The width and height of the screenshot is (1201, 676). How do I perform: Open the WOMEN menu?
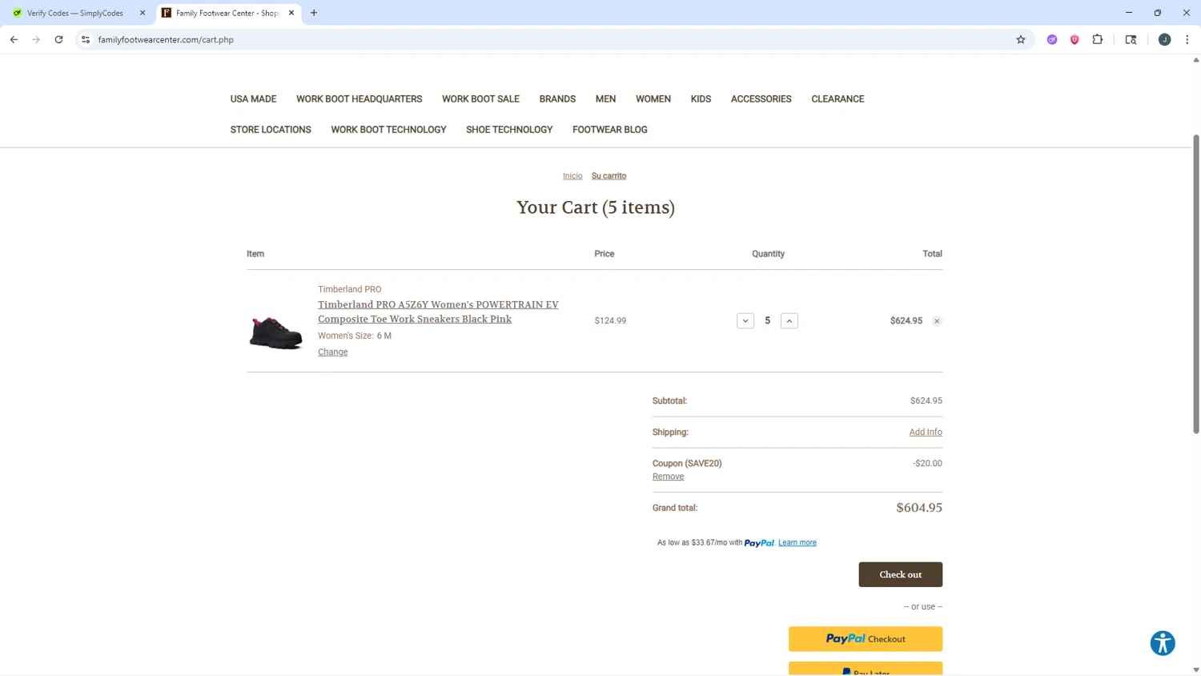point(653,99)
